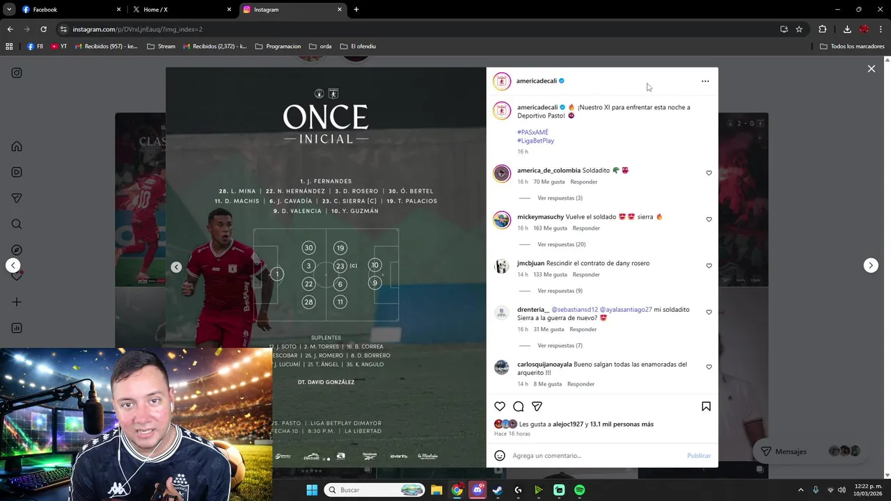Like mickeymasuchy's comment
The image size is (891, 501).
709,220
